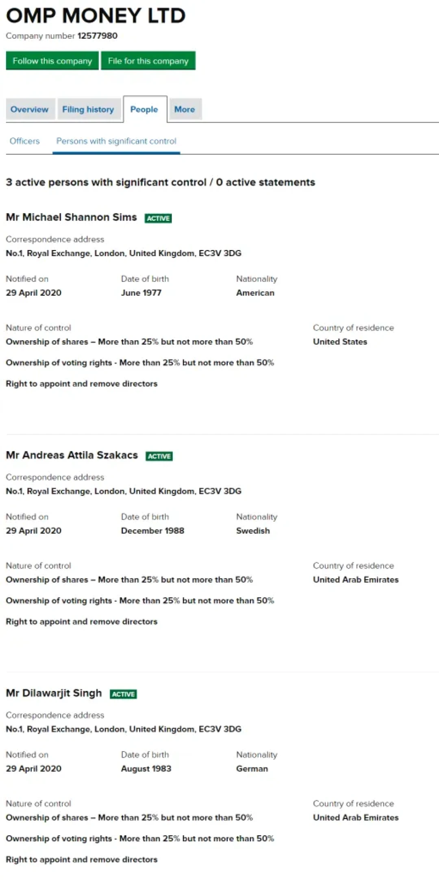
Task: Select the People tab
Action: click(144, 109)
